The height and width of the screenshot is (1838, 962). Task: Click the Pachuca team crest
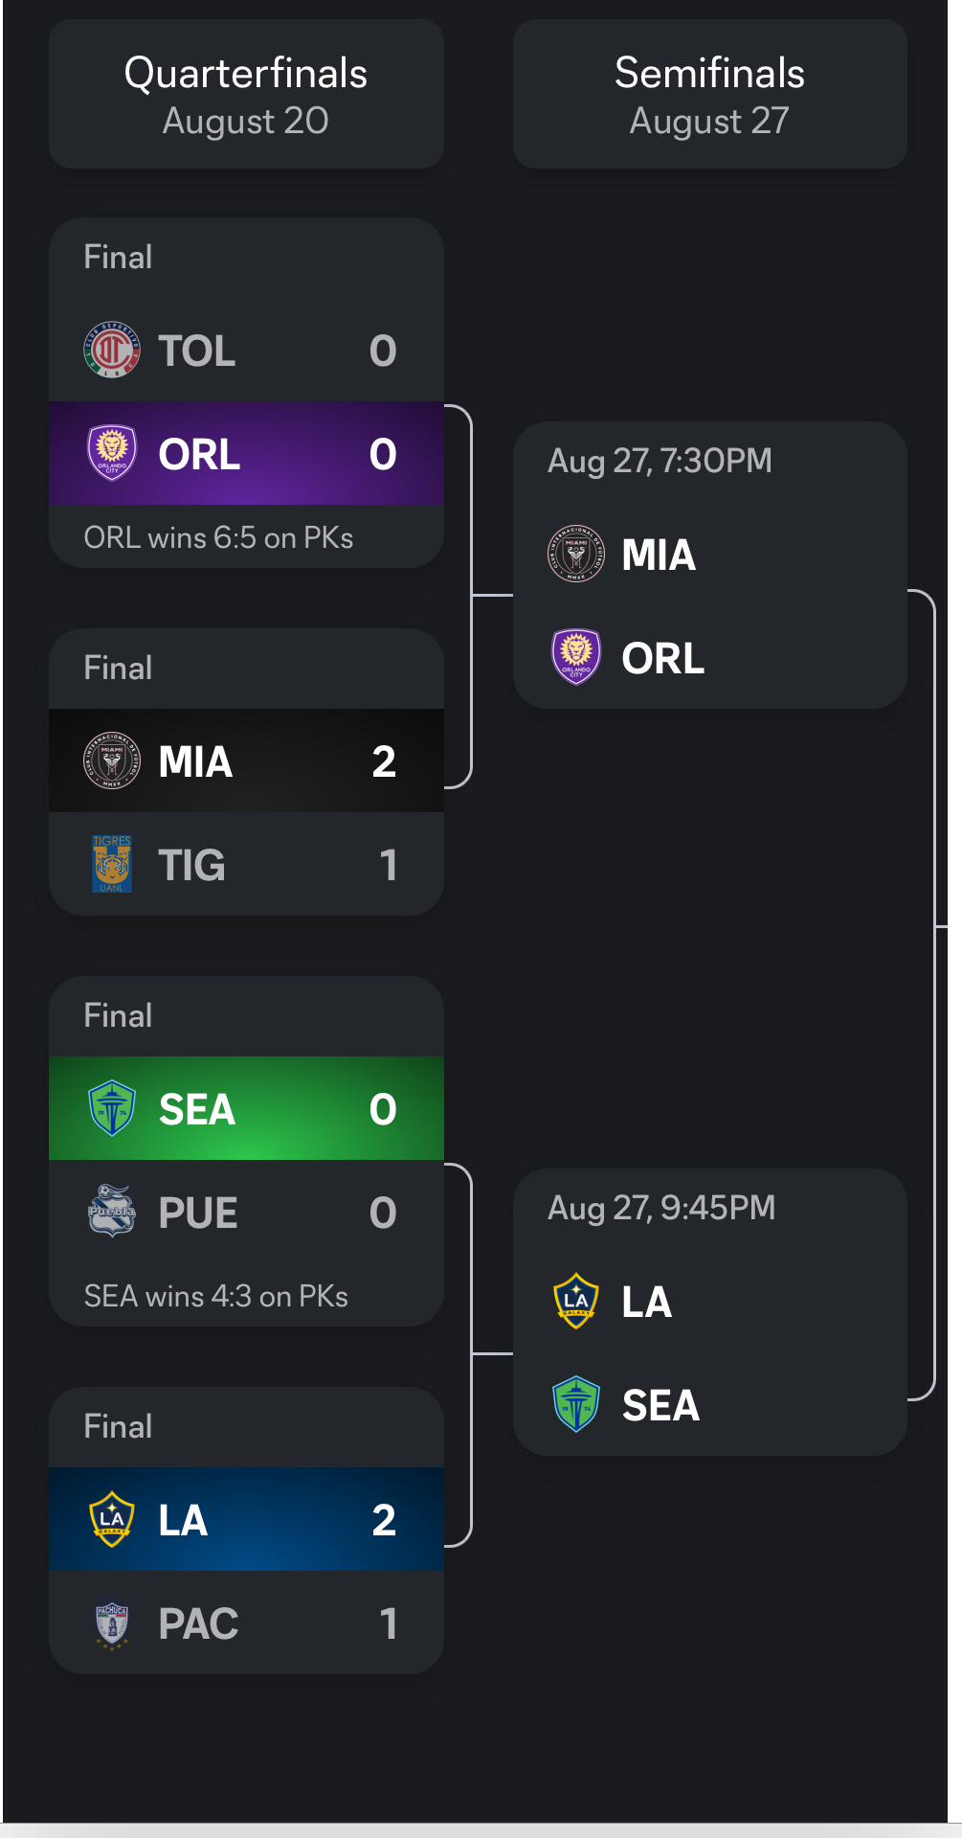coord(112,1623)
